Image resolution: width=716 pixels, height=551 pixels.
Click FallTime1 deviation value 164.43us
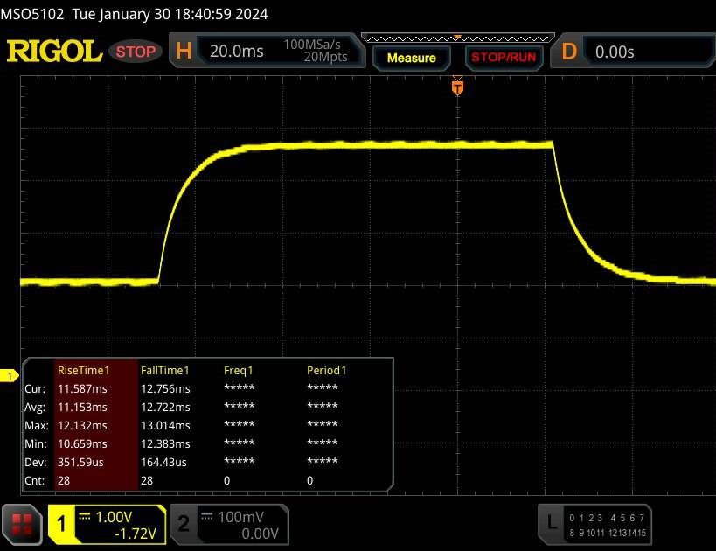[163, 462]
